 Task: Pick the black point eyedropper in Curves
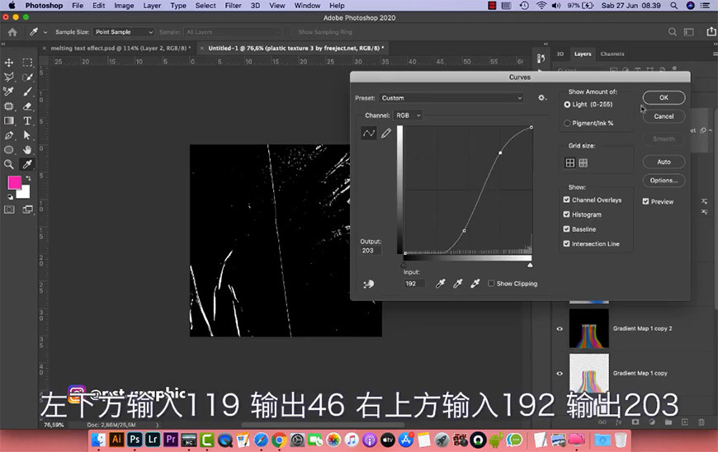(x=440, y=284)
